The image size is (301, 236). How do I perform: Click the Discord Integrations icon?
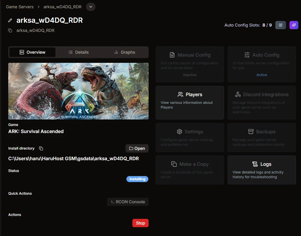(238, 94)
